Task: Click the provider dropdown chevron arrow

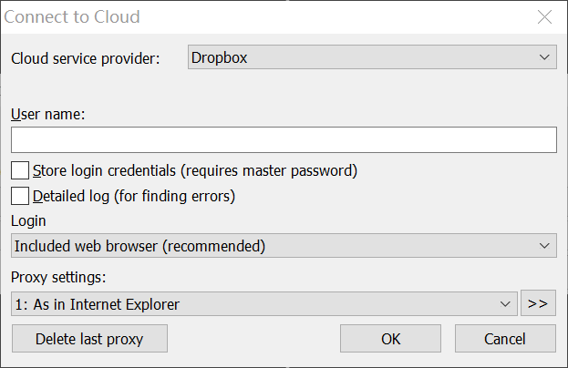Action: [545, 58]
